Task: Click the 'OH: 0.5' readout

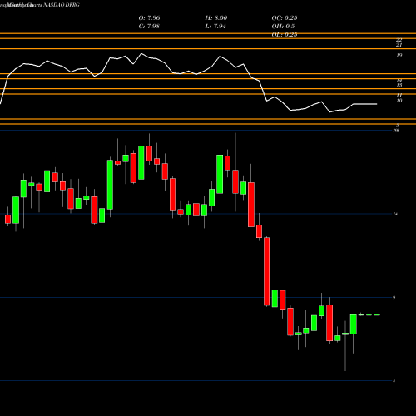Action: click(x=283, y=27)
